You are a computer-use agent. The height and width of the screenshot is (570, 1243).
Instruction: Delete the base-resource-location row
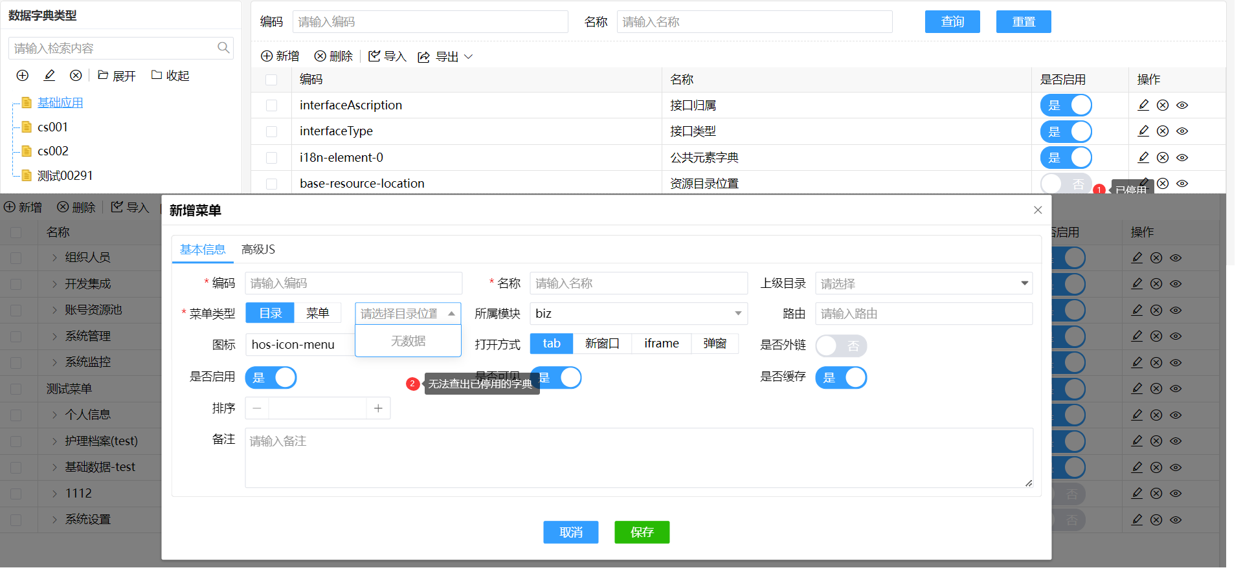1163,183
